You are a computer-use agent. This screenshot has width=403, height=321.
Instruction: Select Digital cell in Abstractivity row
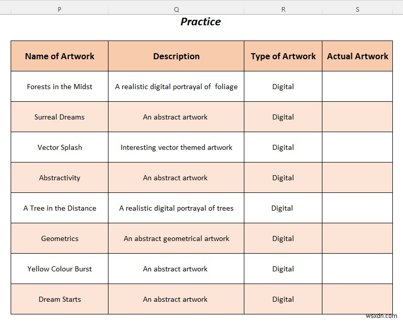point(283,178)
